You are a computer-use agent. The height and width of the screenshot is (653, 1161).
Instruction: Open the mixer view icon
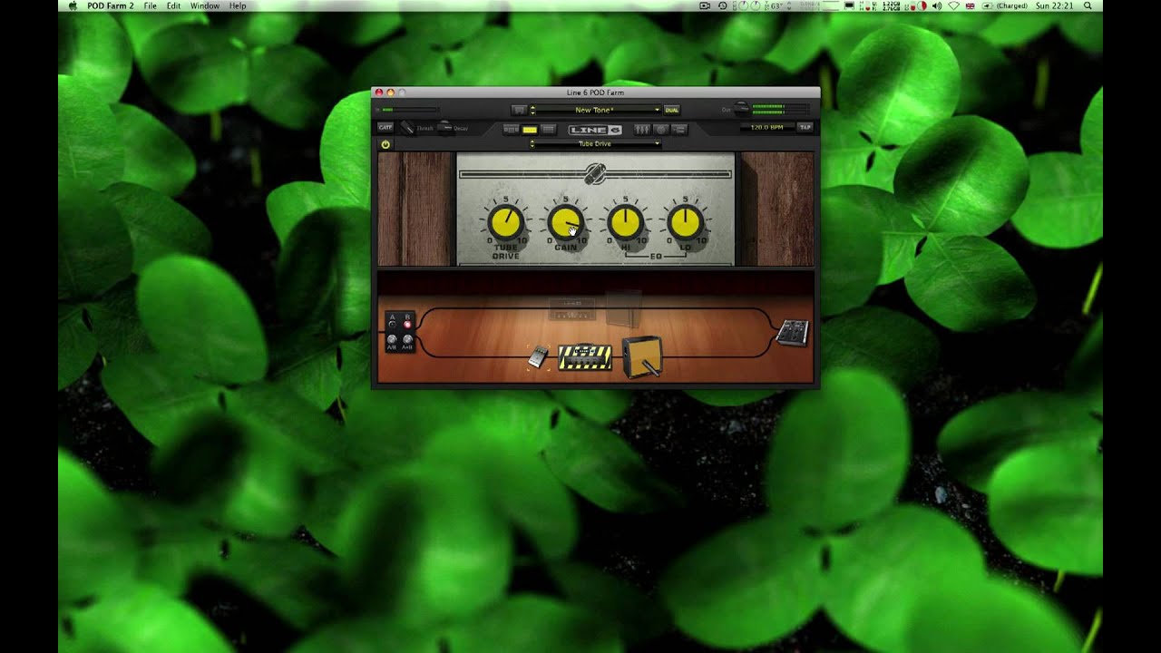coord(642,130)
